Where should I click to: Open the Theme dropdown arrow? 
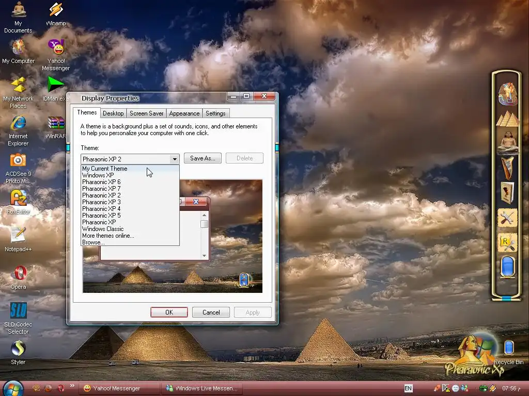(x=175, y=159)
